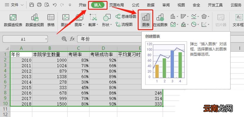Open the 审阅 tab

click(166, 5)
